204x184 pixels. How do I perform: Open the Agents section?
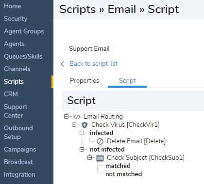(14, 44)
